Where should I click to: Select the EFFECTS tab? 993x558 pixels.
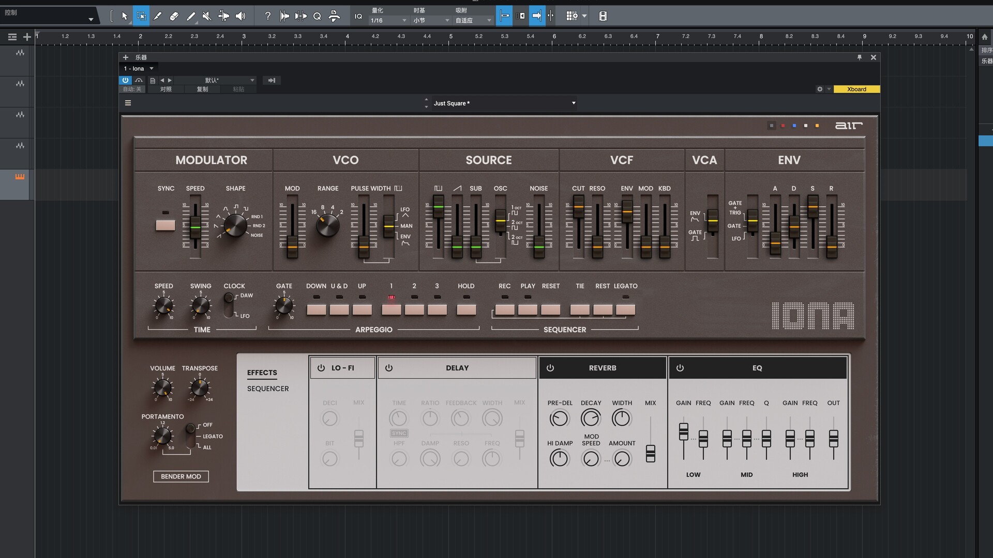point(262,373)
